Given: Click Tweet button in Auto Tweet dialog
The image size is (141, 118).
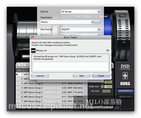Looking at the screenshot, I should [101, 76].
